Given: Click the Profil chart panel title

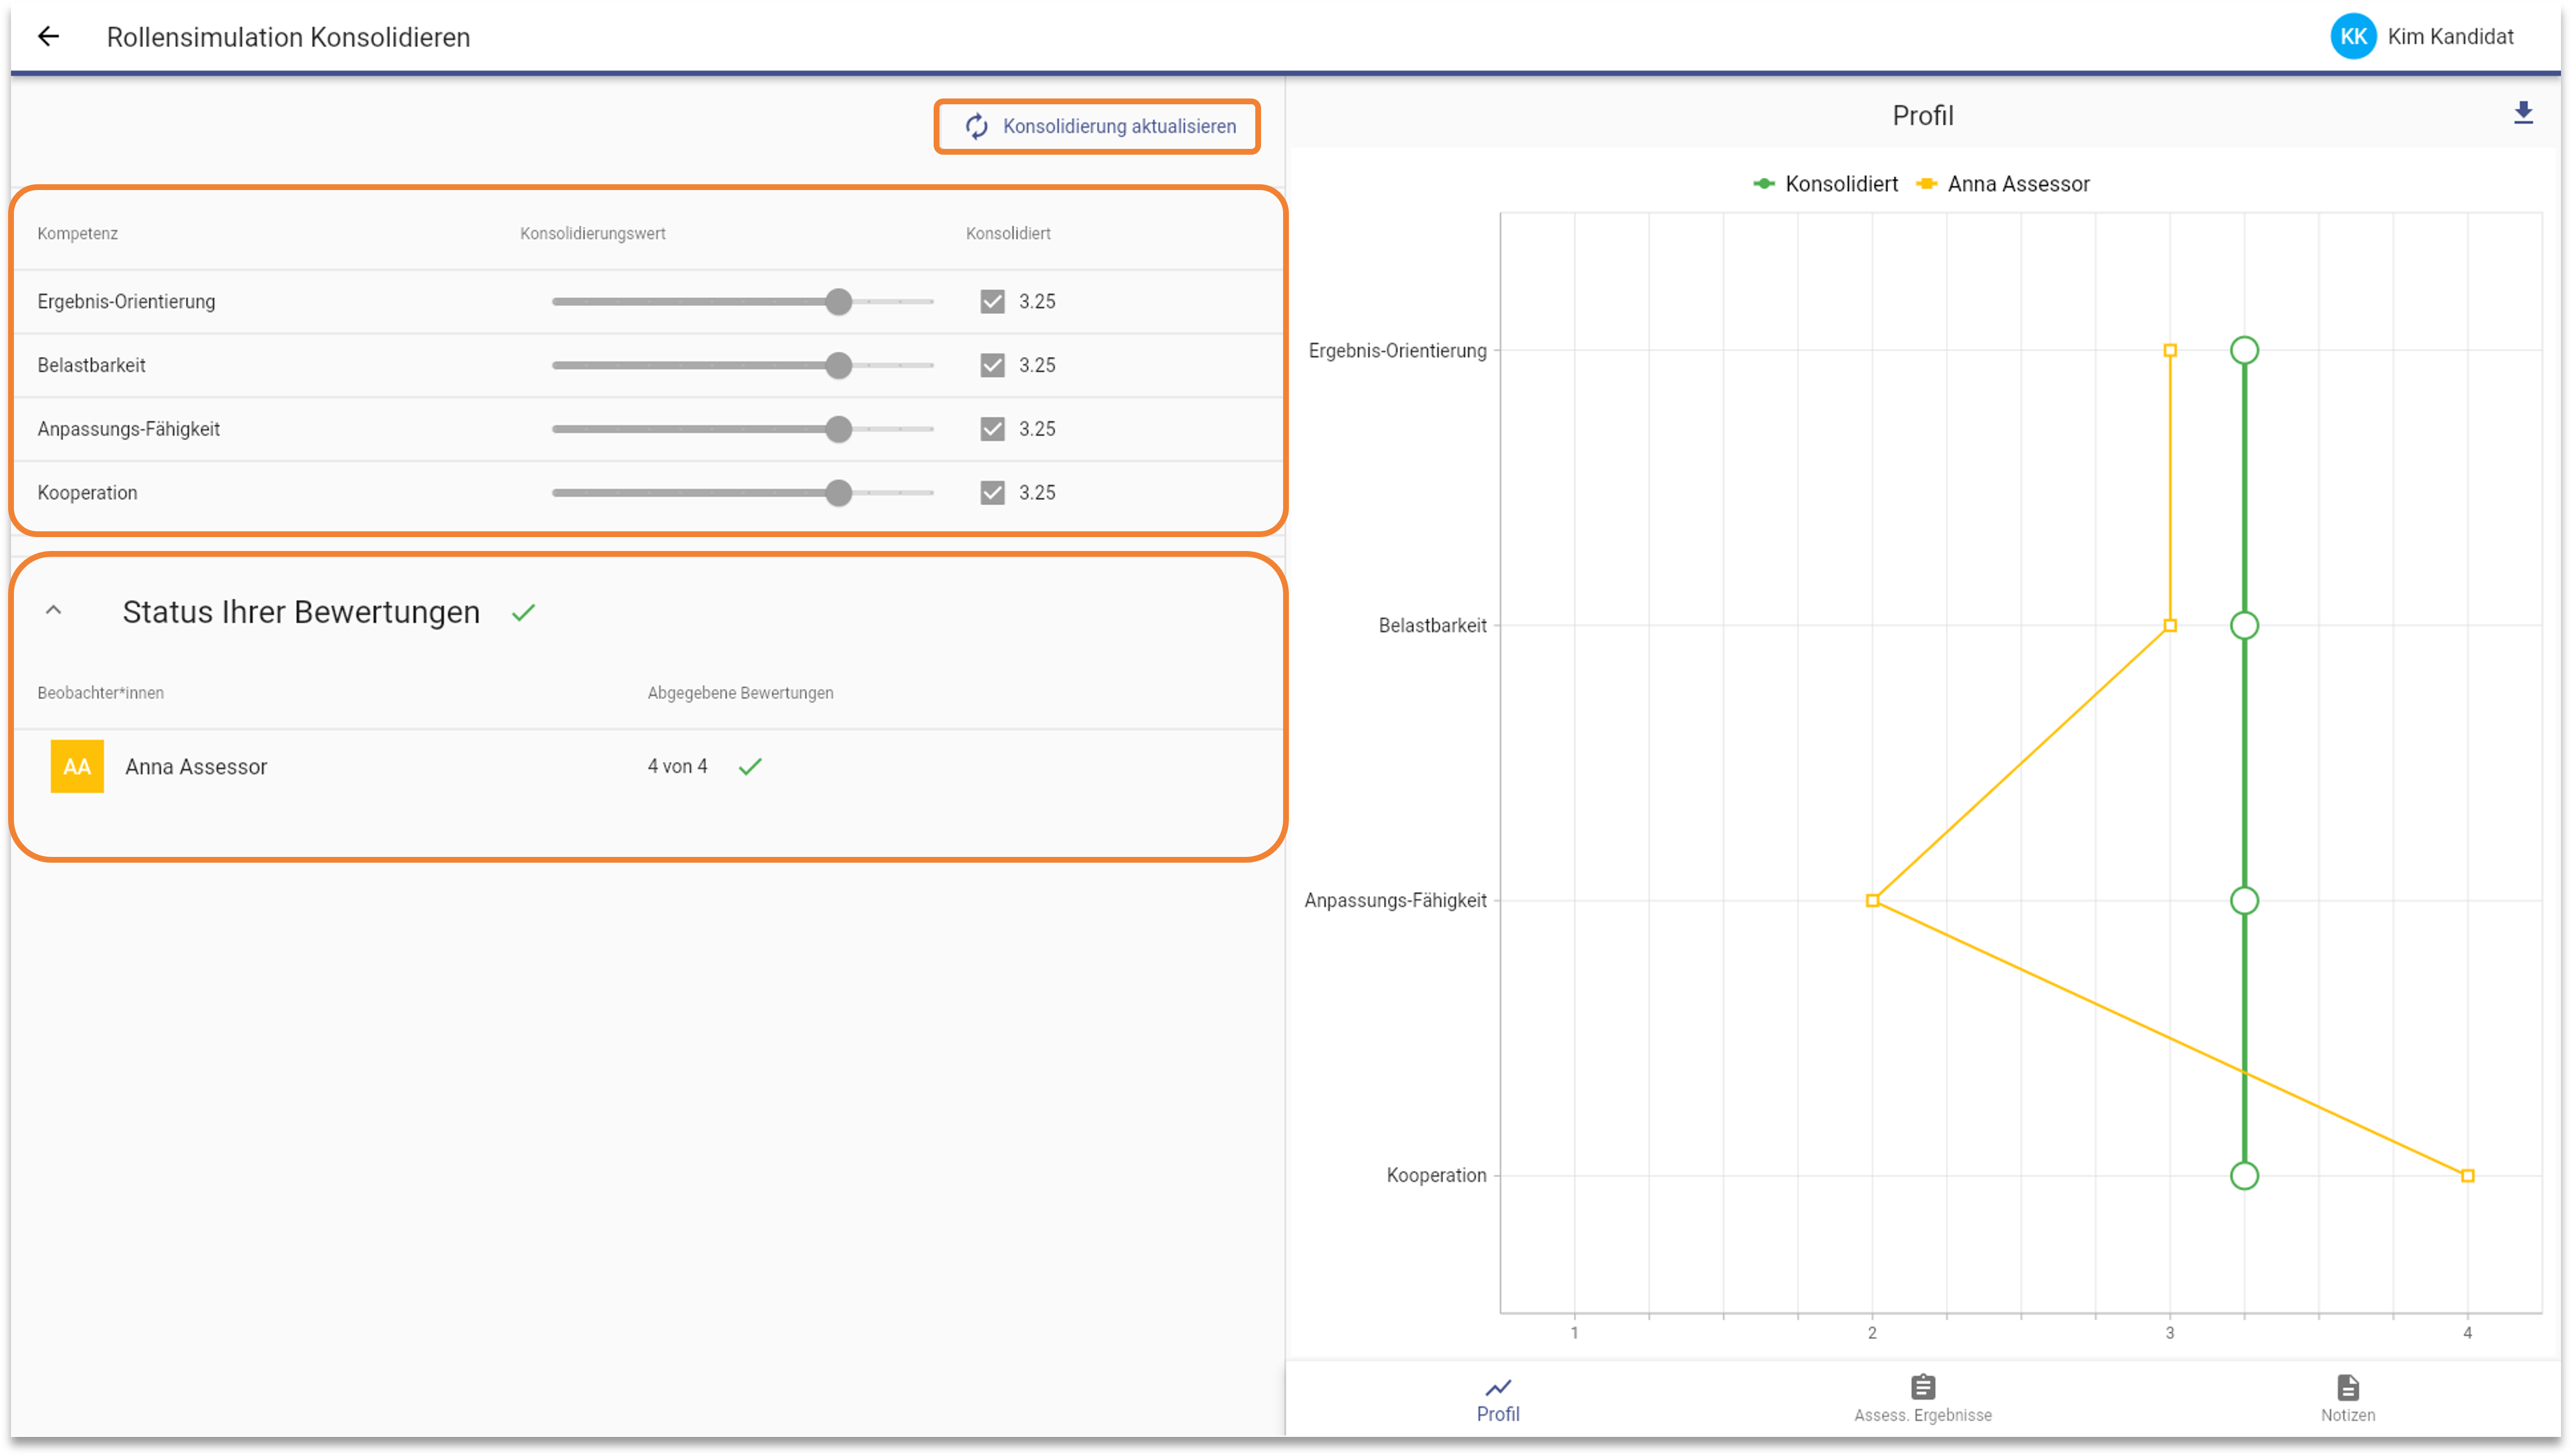Looking at the screenshot, I should [1922, 115].
